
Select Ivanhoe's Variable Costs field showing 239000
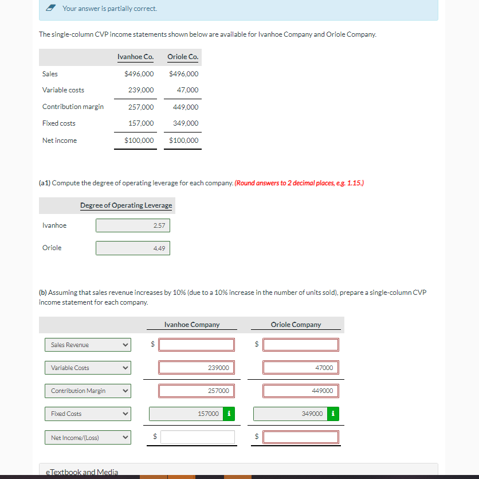(196, 367)
